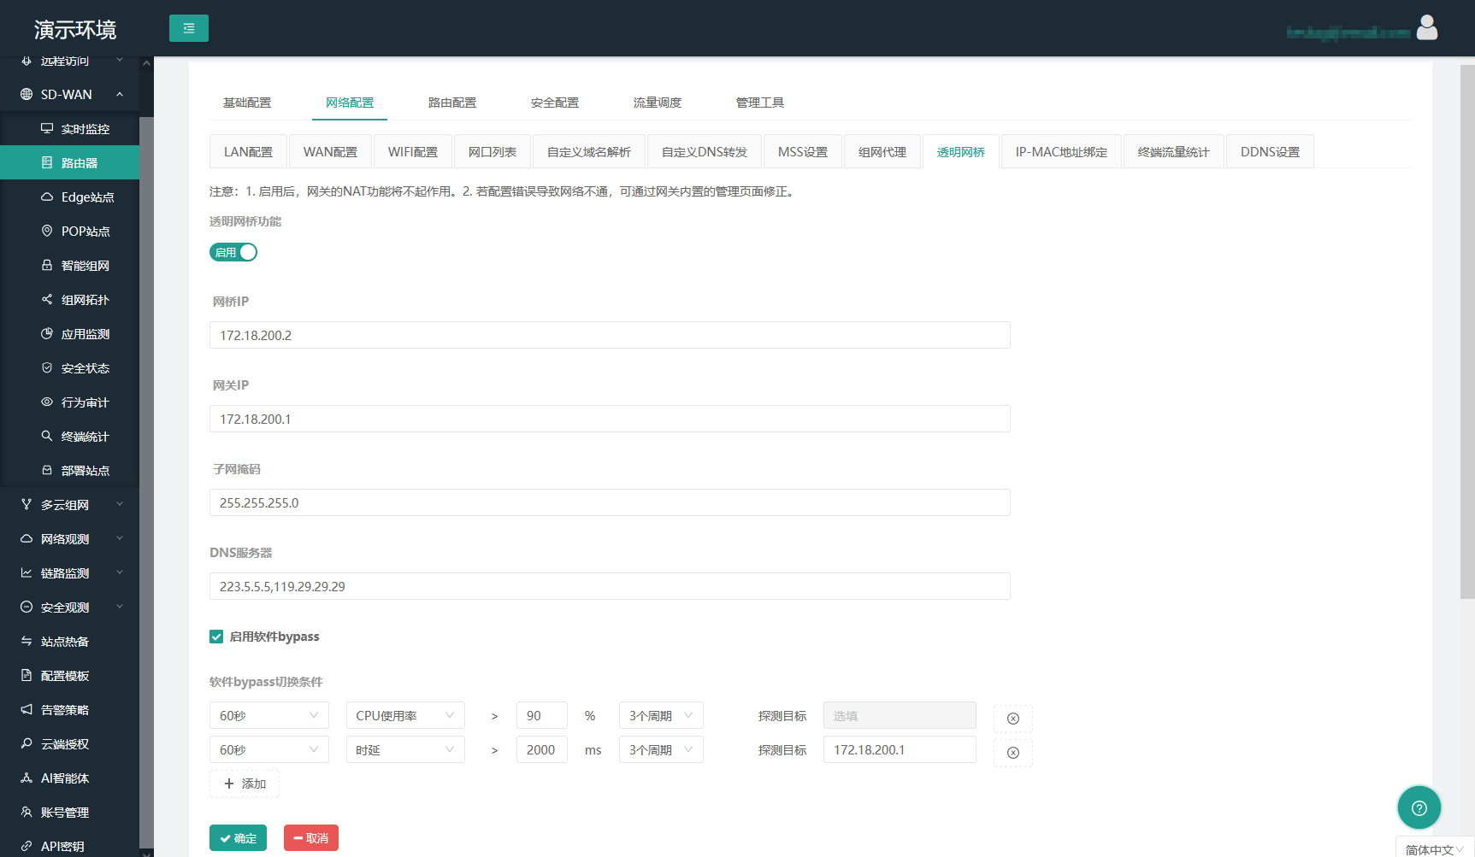Viewport: 1475px width, 857px height.
Task: Open the LAN配置 sub-tab
Action: tap(248, 151)
